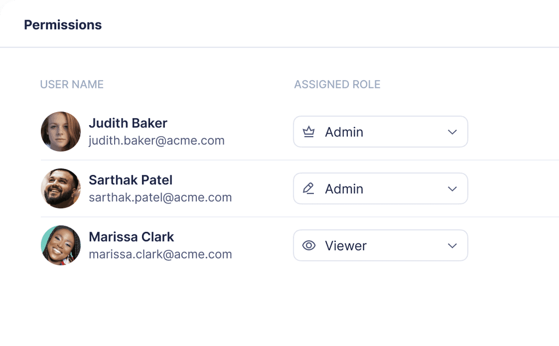Click the crown icon in Judith's role
The width and height of the screenshot is (559, 346).
(x=309, y=132)
